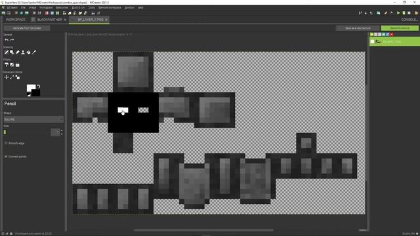The width and height of the screenshot is (420, 236).
Task: Click Generate from template button
Action: 27,28
